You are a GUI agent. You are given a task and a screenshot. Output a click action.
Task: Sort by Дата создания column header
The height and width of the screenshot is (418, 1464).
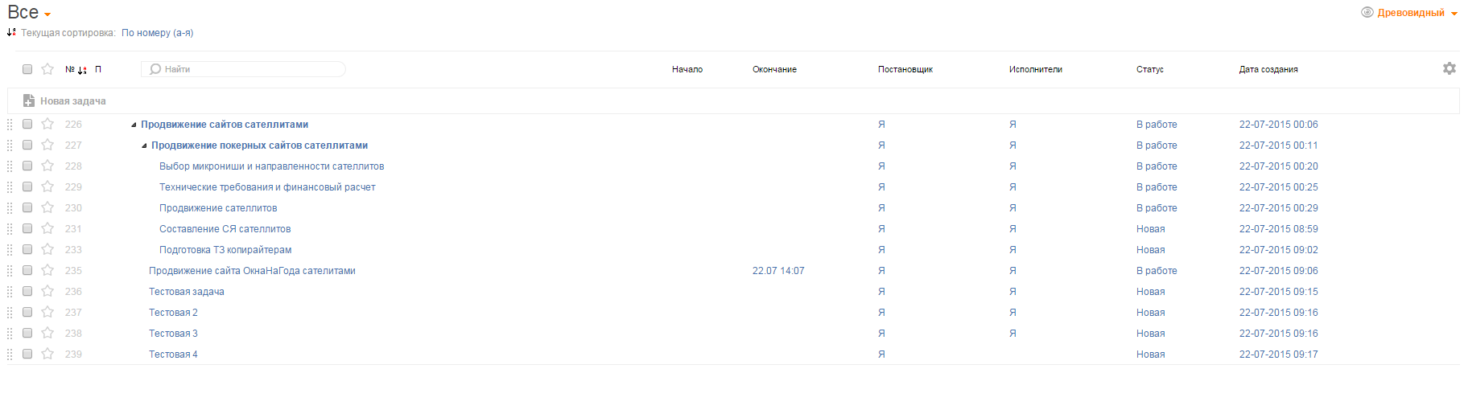tap(1268, 69)
